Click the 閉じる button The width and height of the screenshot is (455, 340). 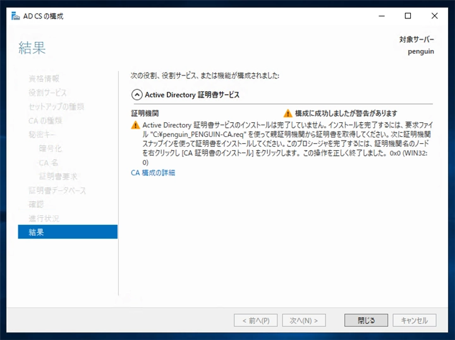[366, 320]
